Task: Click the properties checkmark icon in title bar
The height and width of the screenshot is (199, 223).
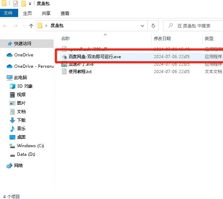Action: (16, 4)
